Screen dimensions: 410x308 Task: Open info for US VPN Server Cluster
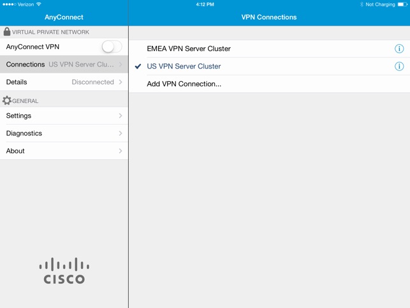399,66
